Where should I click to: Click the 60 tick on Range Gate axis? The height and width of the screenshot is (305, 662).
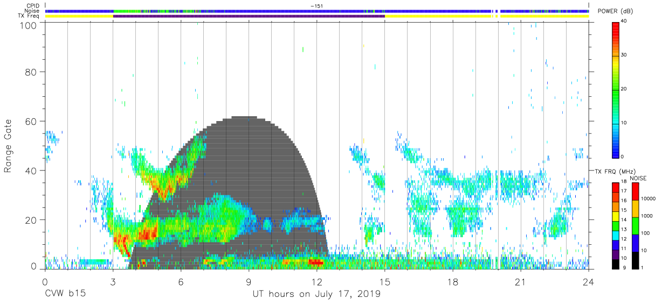[x=31, y=122]
